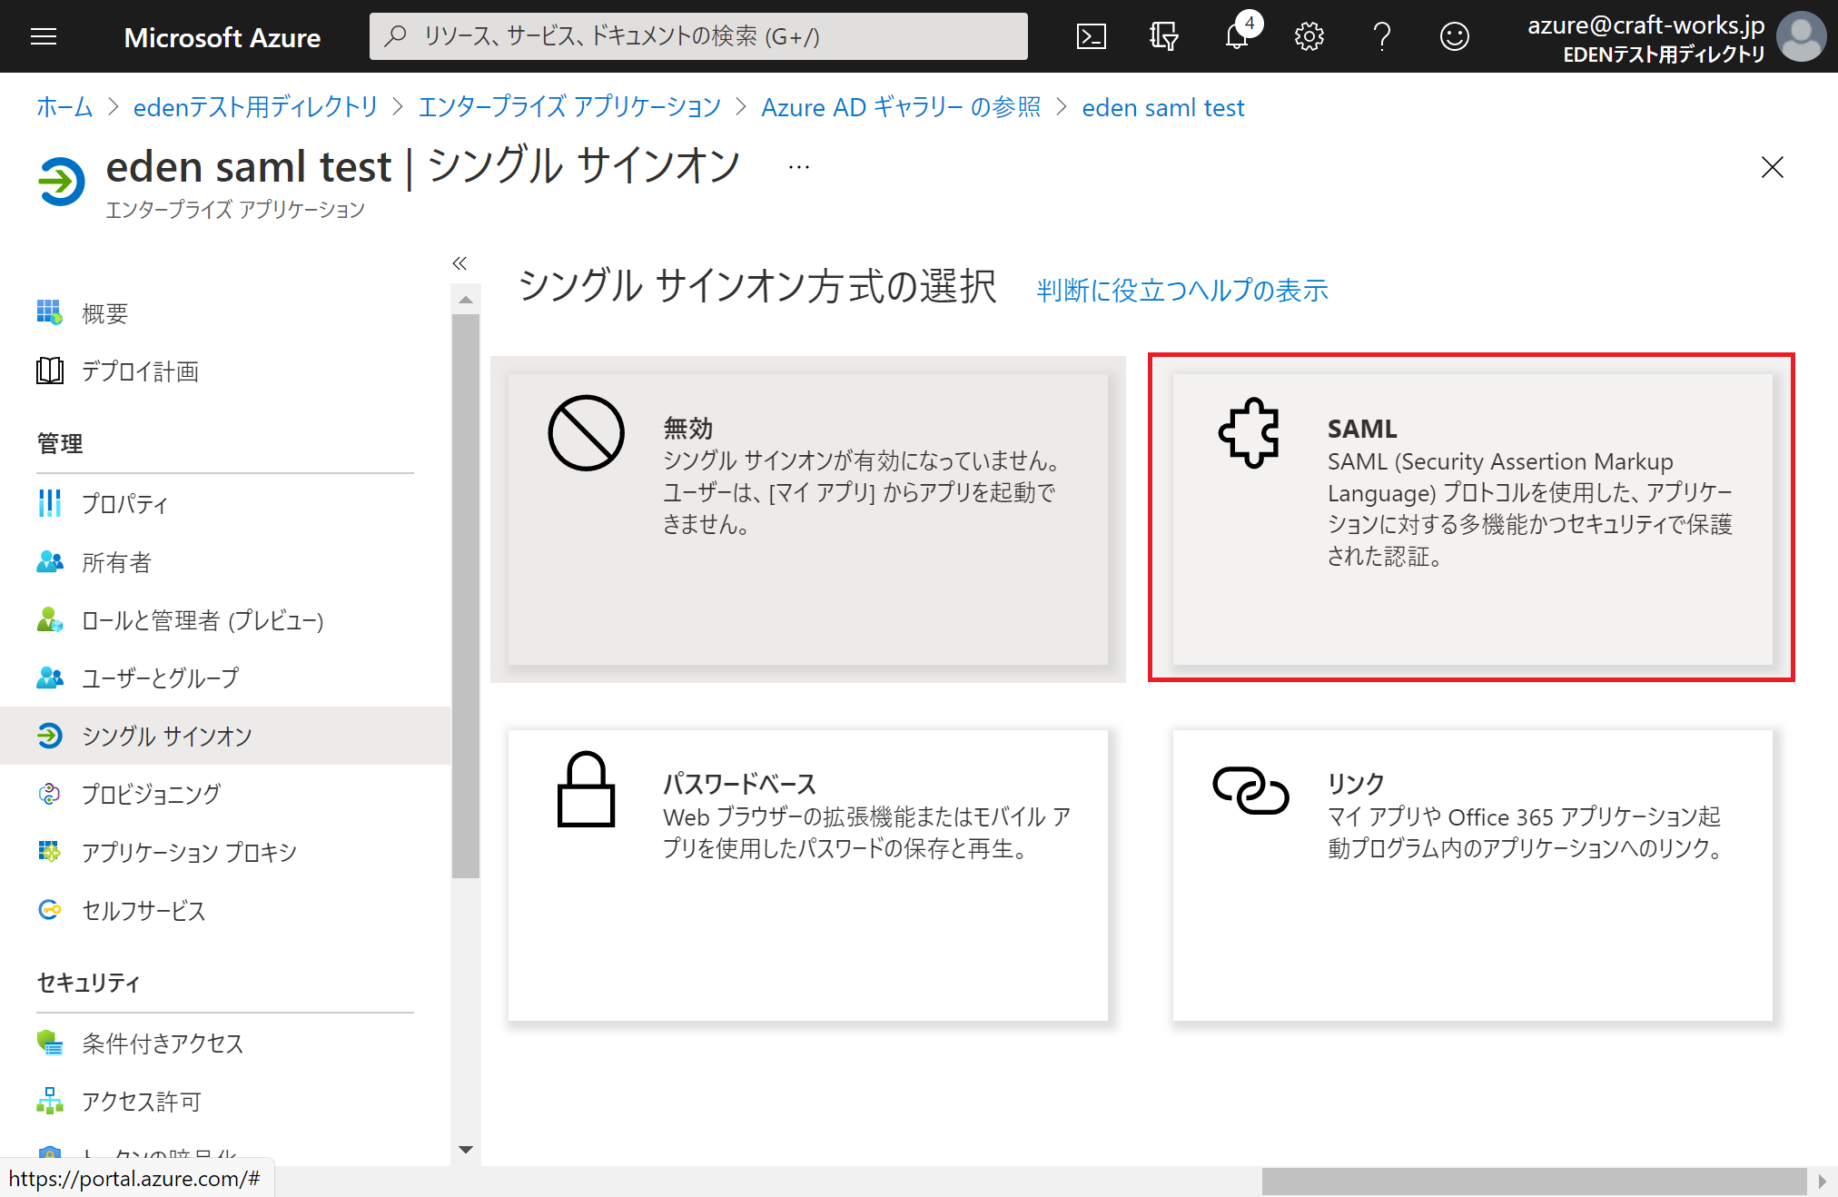Image resolution: width=1838 pixels, height=1197 pixels.
Task: Choose the パスワードベース sign-on card
Action: [808, 875]
